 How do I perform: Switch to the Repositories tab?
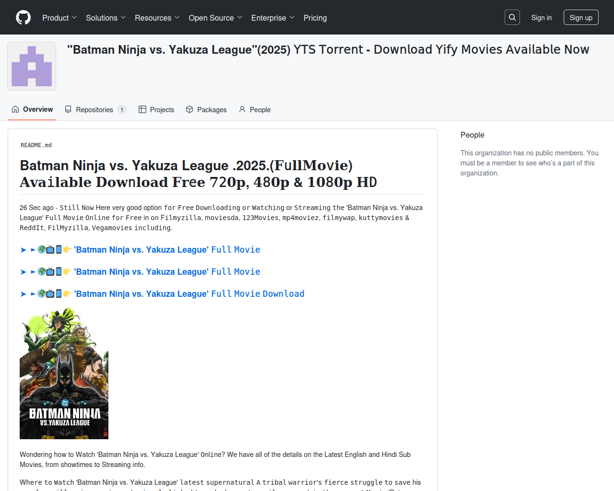click(x=95, y=109)
